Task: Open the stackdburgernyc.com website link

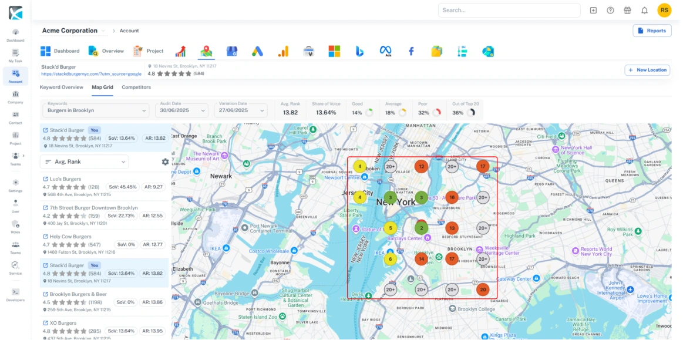Action: (x=92, y=74)
